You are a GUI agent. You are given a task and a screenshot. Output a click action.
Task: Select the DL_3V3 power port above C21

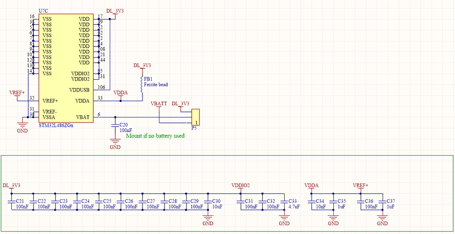(11, 188)
